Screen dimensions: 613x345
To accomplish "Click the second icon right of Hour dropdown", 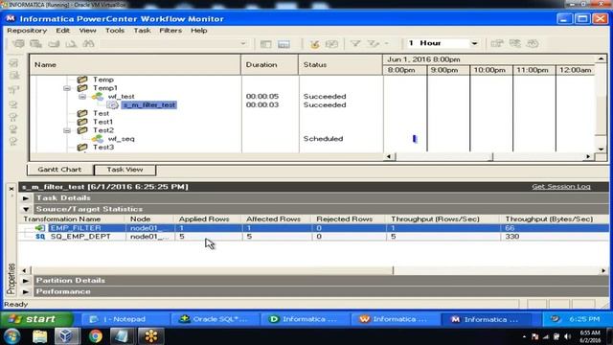I will [515, 43].
